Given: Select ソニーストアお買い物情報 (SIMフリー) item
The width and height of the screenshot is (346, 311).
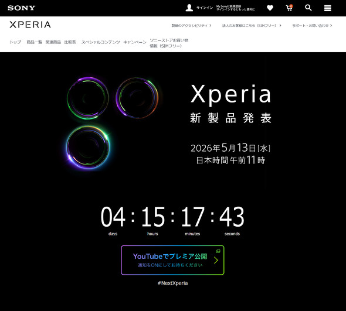Looking at the screenshot, I should click(x=169, y=43).
